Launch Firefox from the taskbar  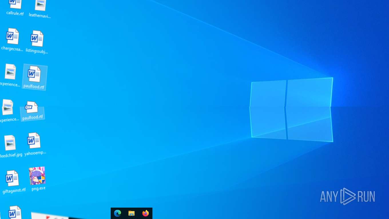[x=146, y=213]
